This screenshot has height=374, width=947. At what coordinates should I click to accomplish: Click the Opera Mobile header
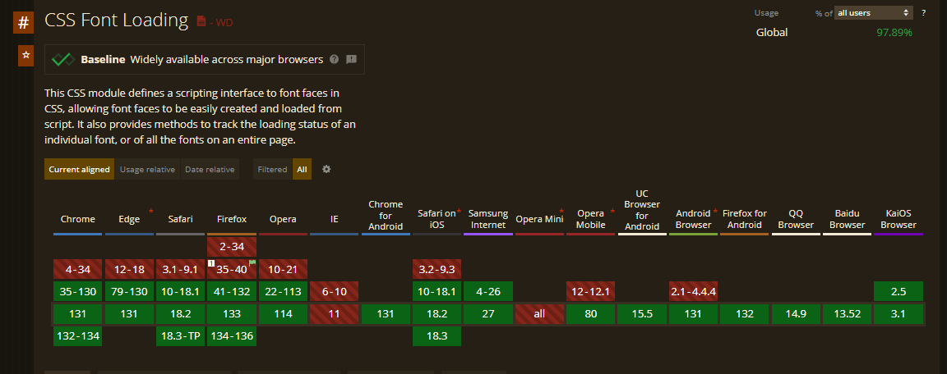tap(591, 219)
